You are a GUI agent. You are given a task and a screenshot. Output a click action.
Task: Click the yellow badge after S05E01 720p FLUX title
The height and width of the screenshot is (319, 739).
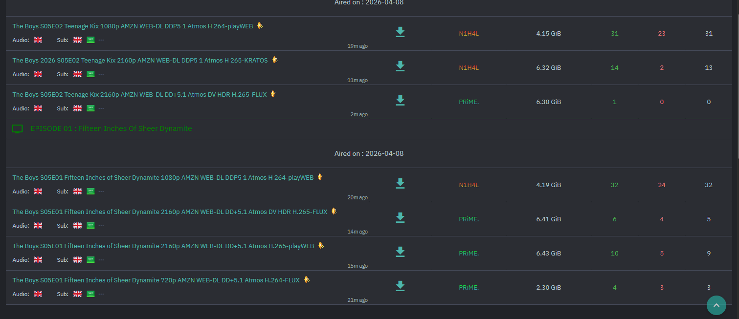[307, 280]
